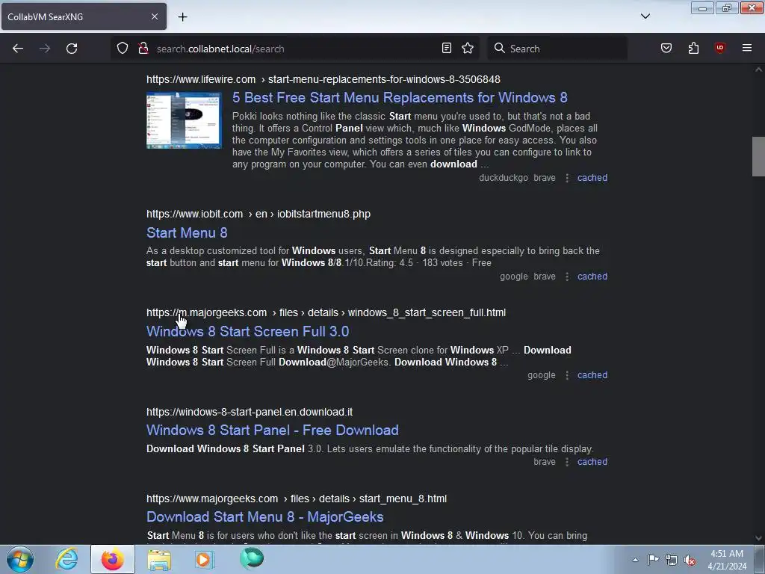Image resolution: width=765 pixels, height=574 pixels.
Task: Click the forward navigation arrow
Action: coord(45,49)
